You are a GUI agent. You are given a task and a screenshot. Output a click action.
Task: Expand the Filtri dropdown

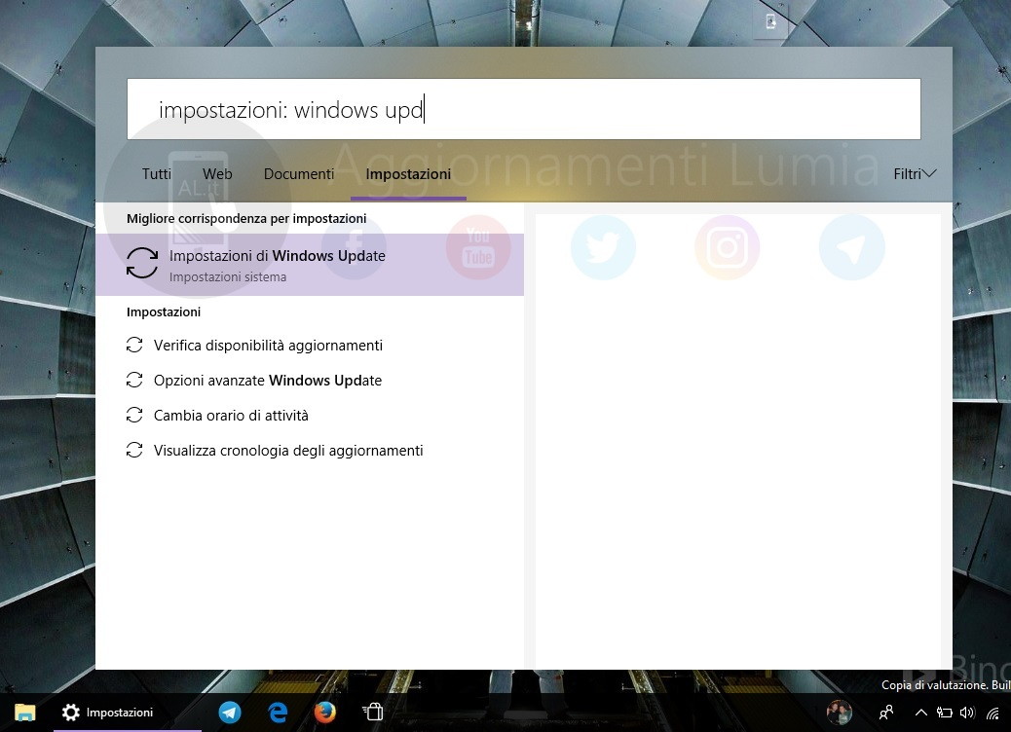click(915, 174)
